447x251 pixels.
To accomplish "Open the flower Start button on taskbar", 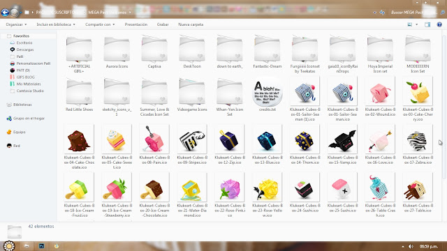I will (x=9, y=246).
